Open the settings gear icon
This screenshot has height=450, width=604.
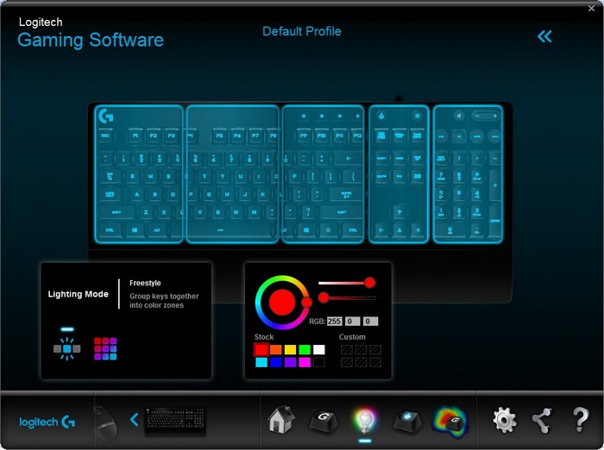coord(505,420)
